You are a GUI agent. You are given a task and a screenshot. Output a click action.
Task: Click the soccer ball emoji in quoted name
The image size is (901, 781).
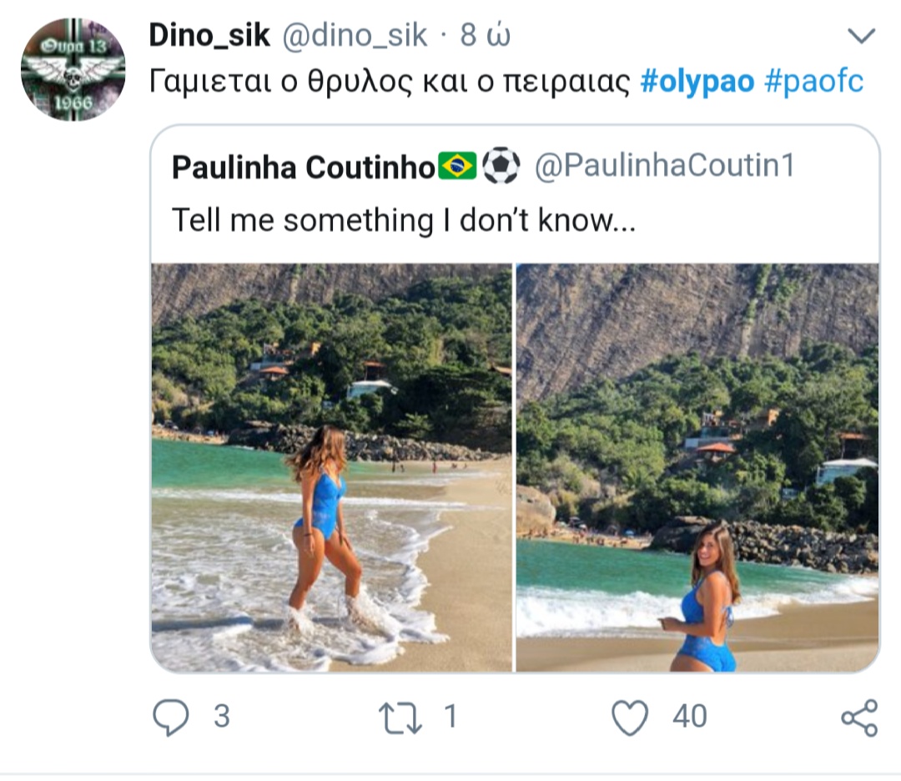coord(501,166)
